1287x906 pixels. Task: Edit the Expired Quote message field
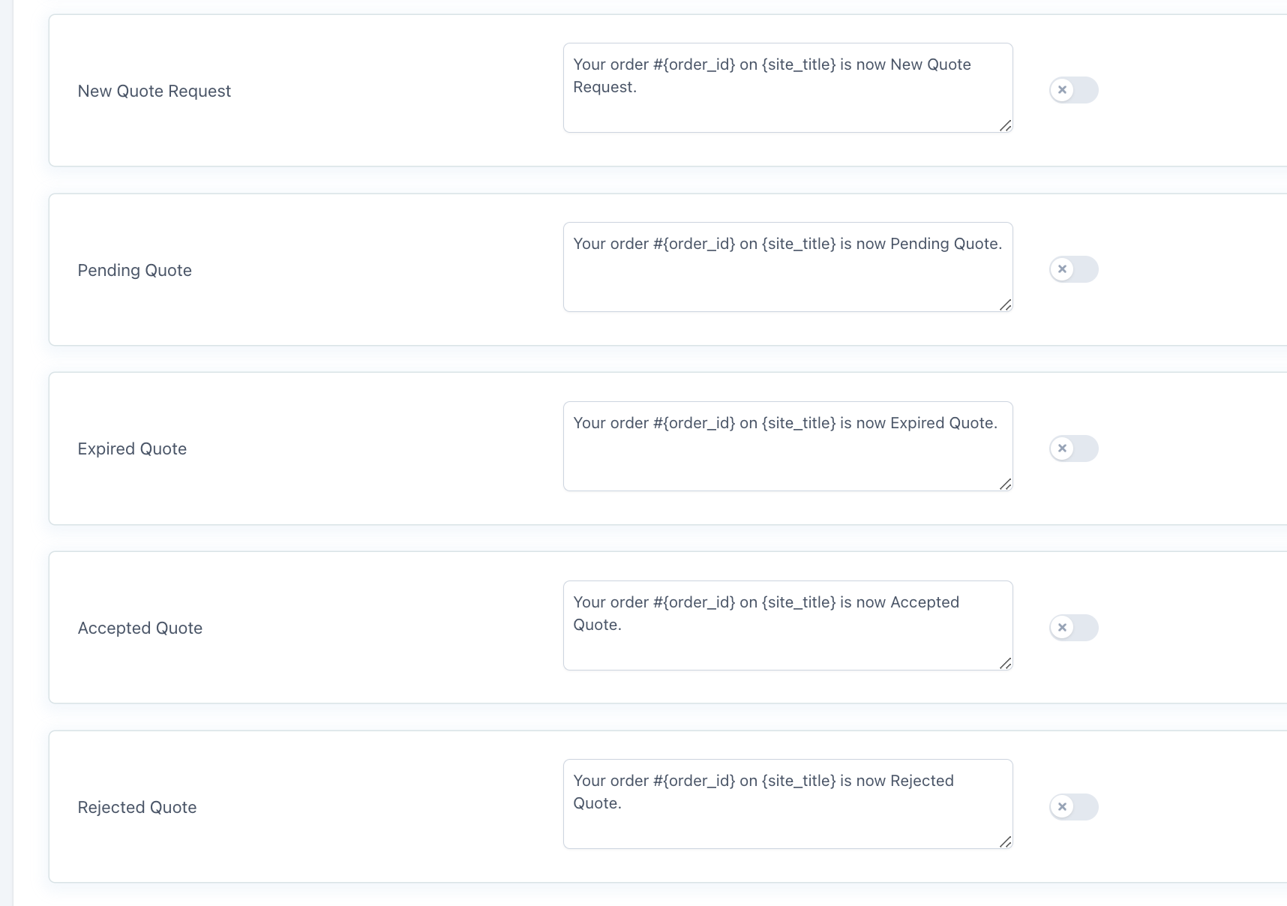(787, 446)
